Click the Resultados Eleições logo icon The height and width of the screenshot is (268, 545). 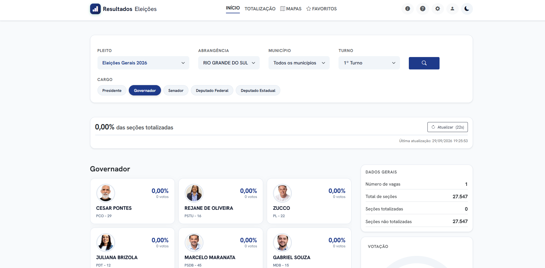coord(95,9)
